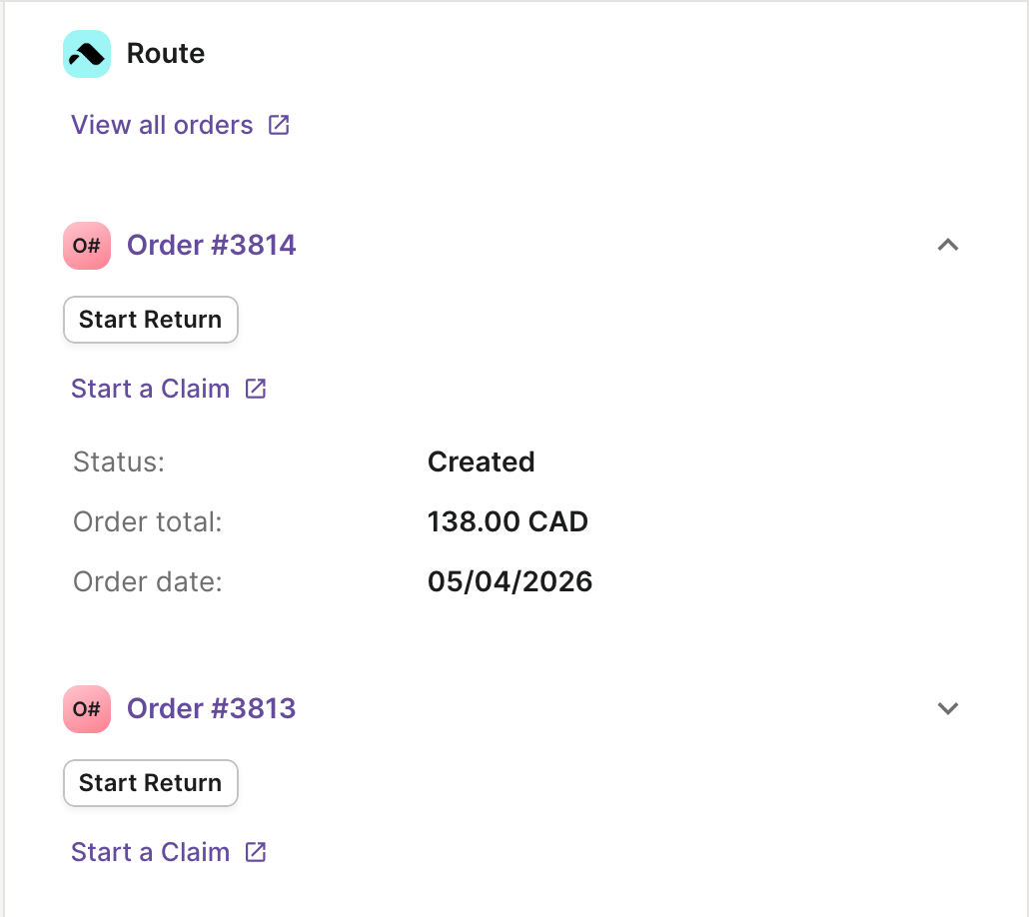Click the 138.00 CAD order total value
This screenshot has height=917, width=1029.
(x=508, y=521)
